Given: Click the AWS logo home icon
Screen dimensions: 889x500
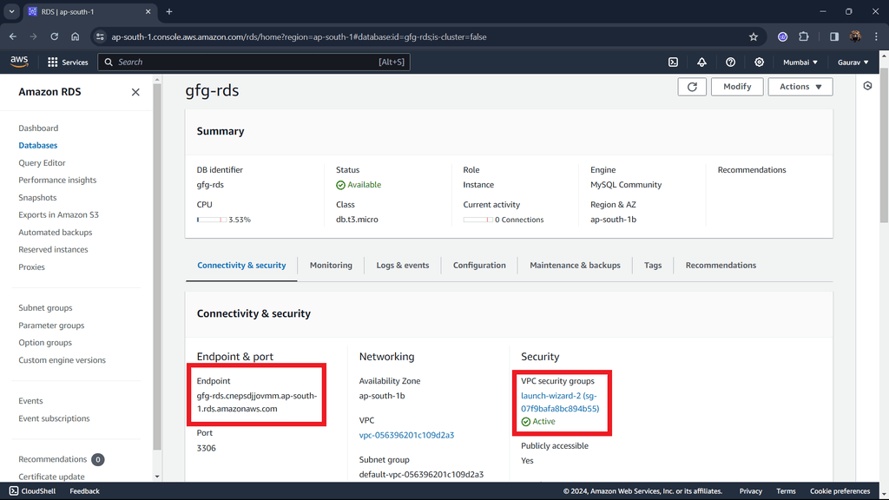Looking at the screenshot, I should 19,62.
